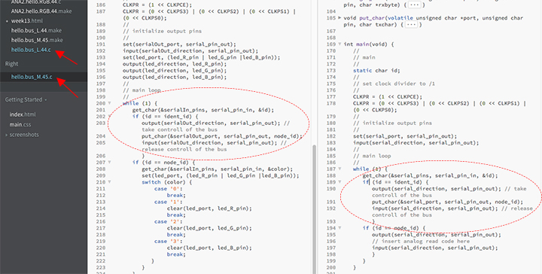Fold the ident_id if block at line 202
This screenshot has height=274, width=542.
(x=109, y=117)
